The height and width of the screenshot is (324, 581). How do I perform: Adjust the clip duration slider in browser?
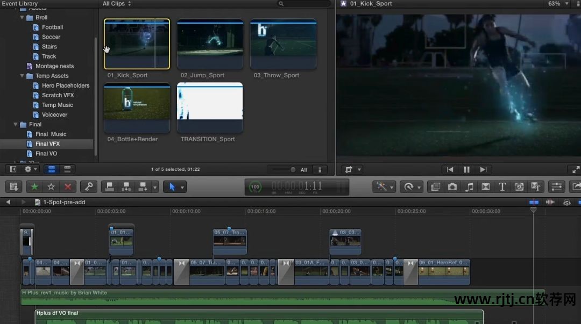tap(284, 170)
